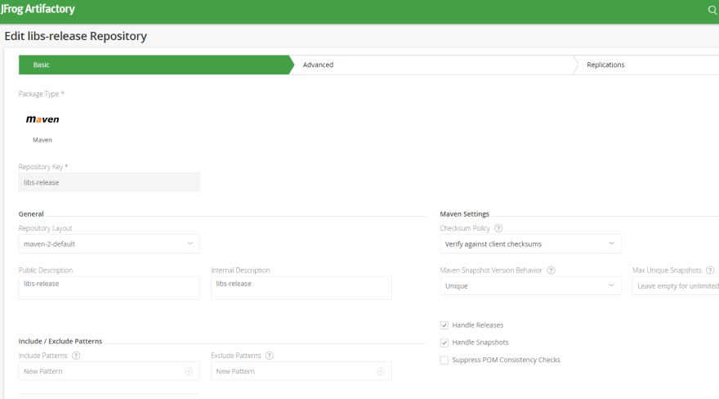Click the Public Description text field
The height and width of the screenshot is (399, 719).
109,288
